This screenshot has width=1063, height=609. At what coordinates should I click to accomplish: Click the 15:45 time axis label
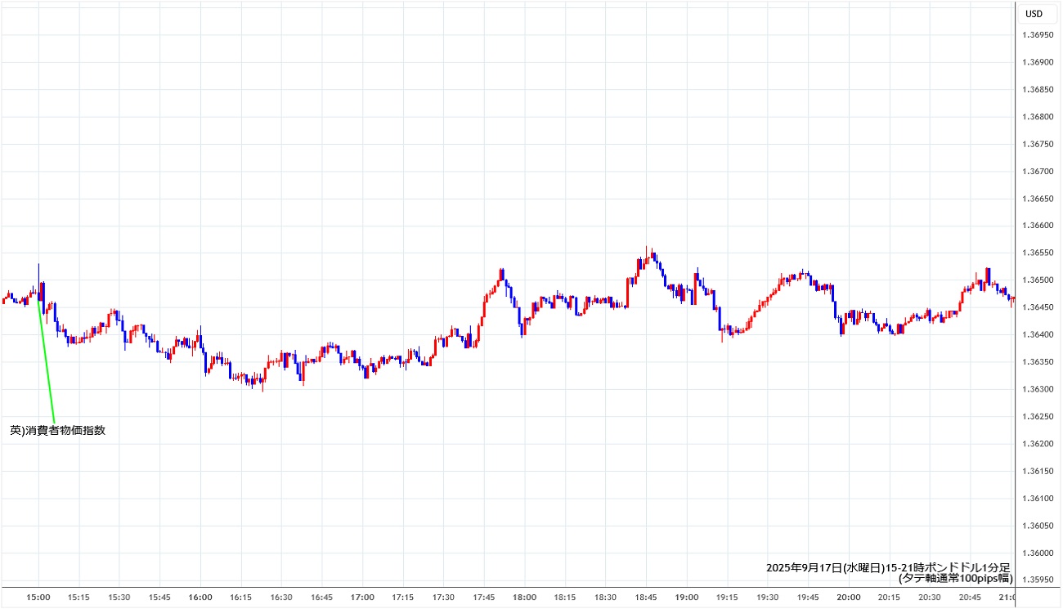click(x=159, y=598)
